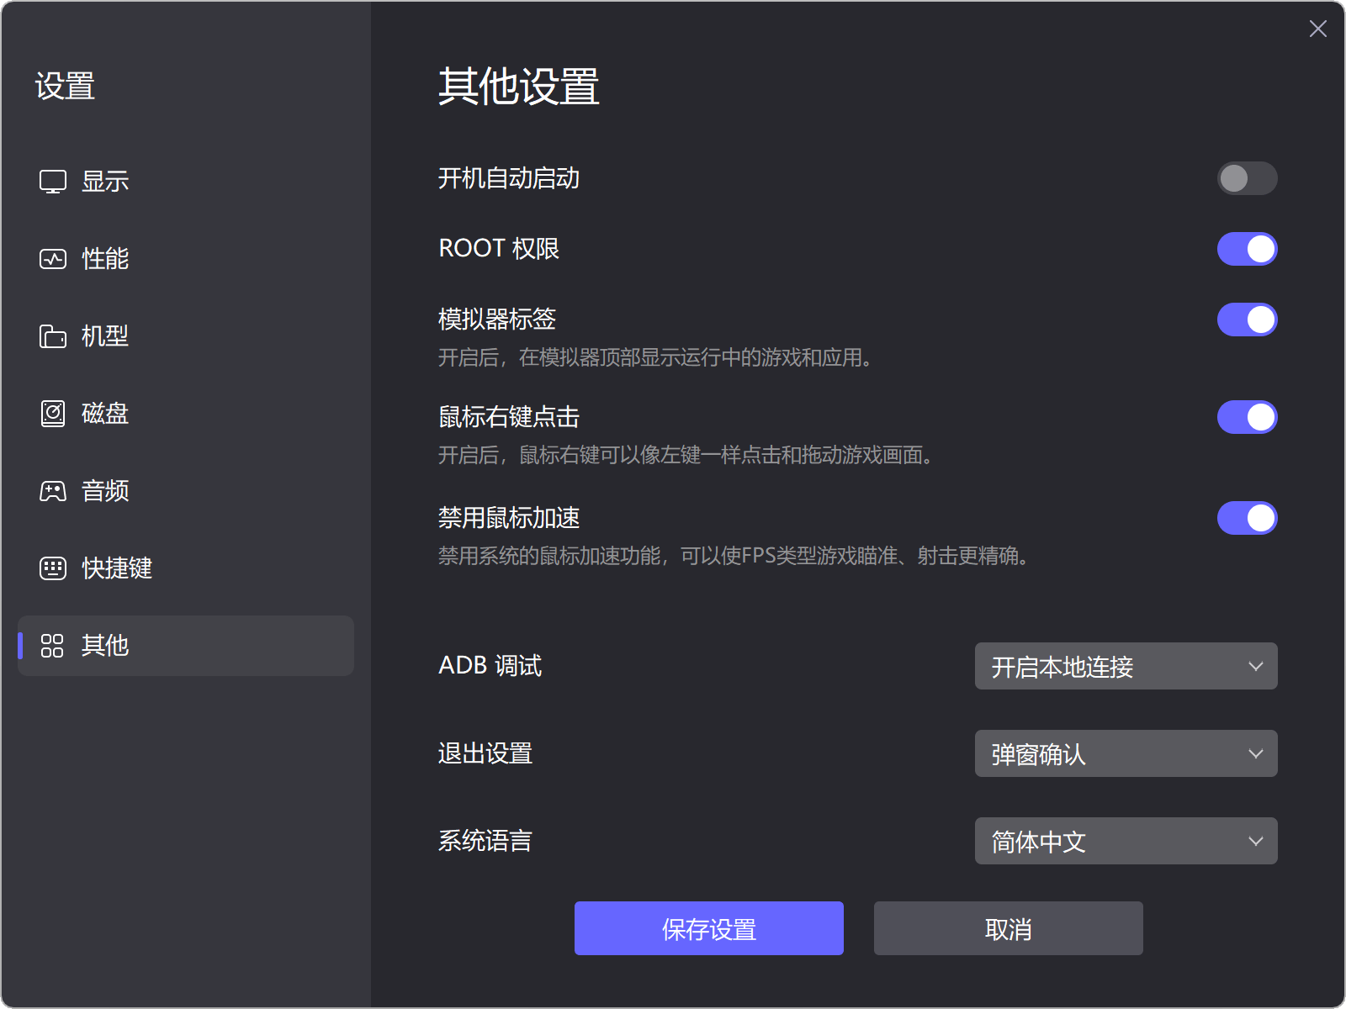Select the 音频 gamepad audio icon
The image size is (1346, 1009).
point(53,490)
